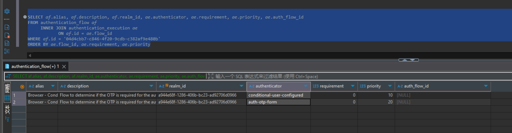Click the description cell in row 1
The image size is (512, 133).
[107, 95]
